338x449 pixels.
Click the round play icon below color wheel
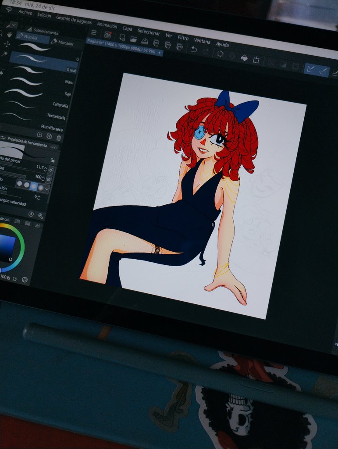(25, 279)
